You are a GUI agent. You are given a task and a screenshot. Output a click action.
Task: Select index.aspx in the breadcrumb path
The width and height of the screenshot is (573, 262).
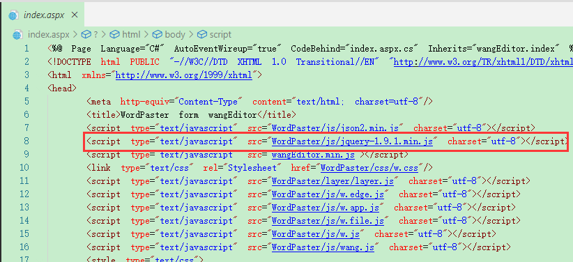click(49, 35)
